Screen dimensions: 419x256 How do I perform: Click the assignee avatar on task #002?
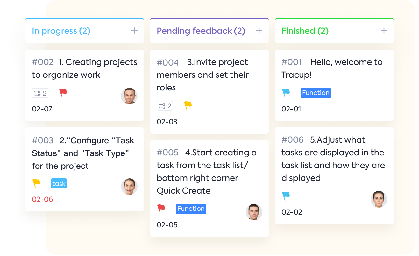[129, 96]
